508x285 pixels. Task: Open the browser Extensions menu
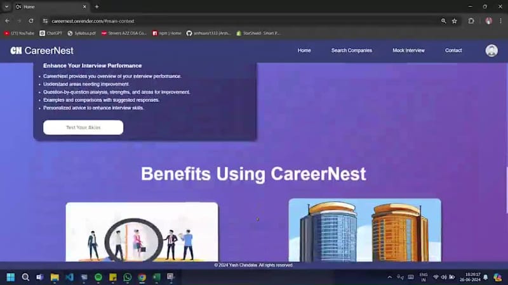click(x=471, y=21)
